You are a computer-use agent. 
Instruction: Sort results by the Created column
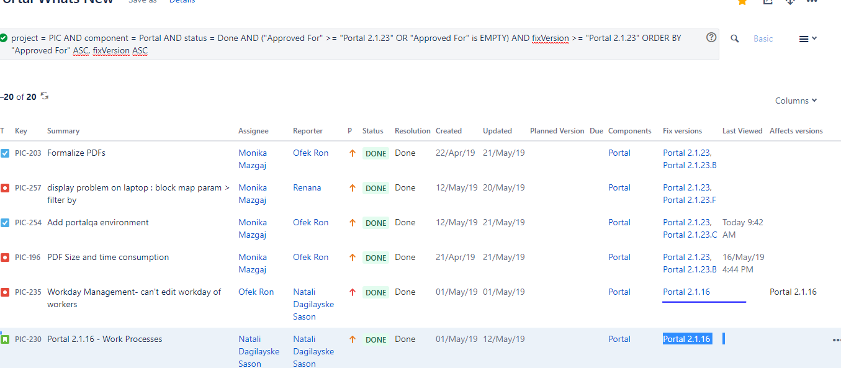coord(449,131)
